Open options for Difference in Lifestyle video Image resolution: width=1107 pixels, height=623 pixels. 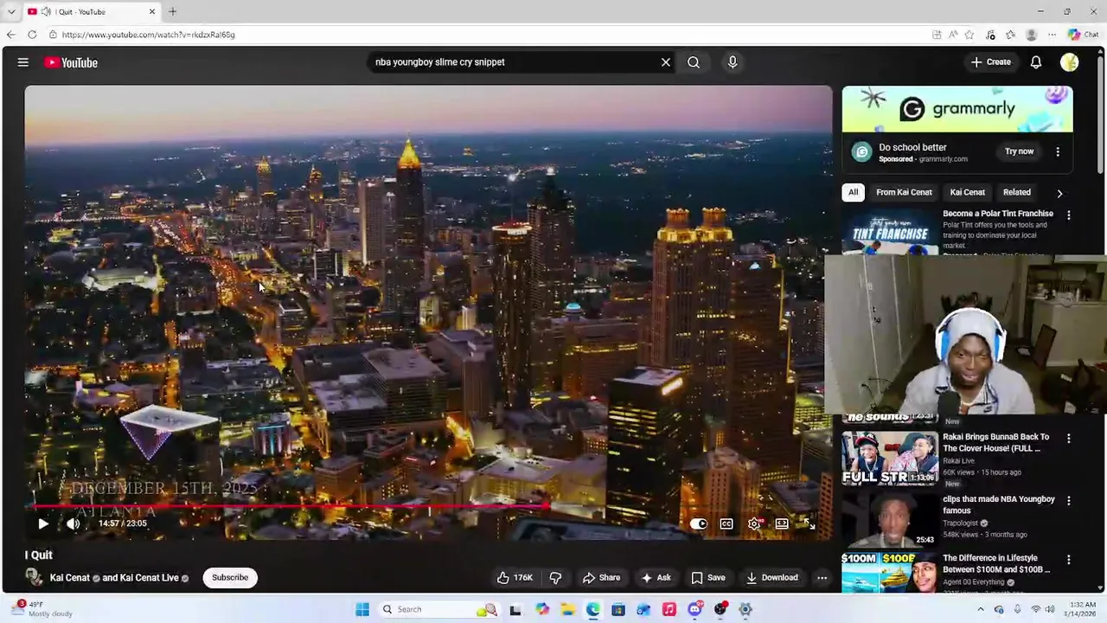coord(1068,560)
